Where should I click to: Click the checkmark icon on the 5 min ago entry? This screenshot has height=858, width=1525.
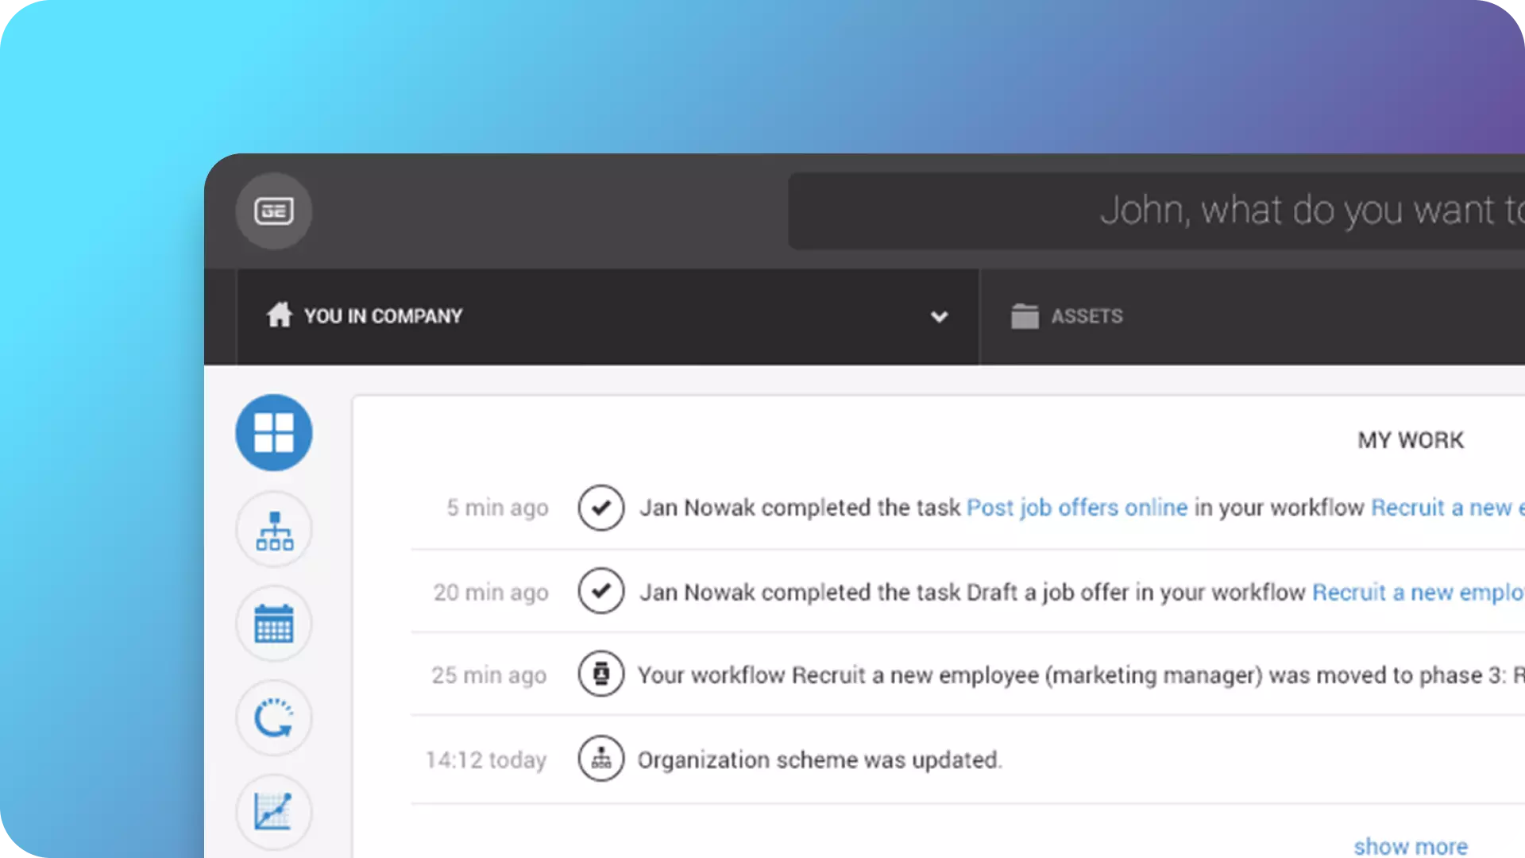[601, 508]
